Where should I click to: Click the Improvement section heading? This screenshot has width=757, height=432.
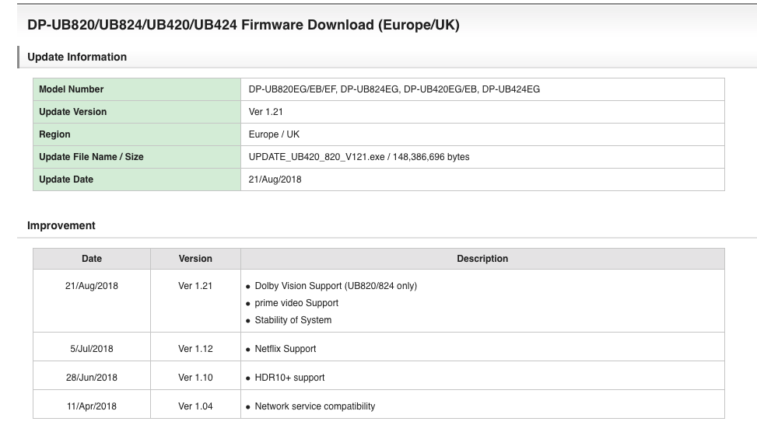click(61, 225)
